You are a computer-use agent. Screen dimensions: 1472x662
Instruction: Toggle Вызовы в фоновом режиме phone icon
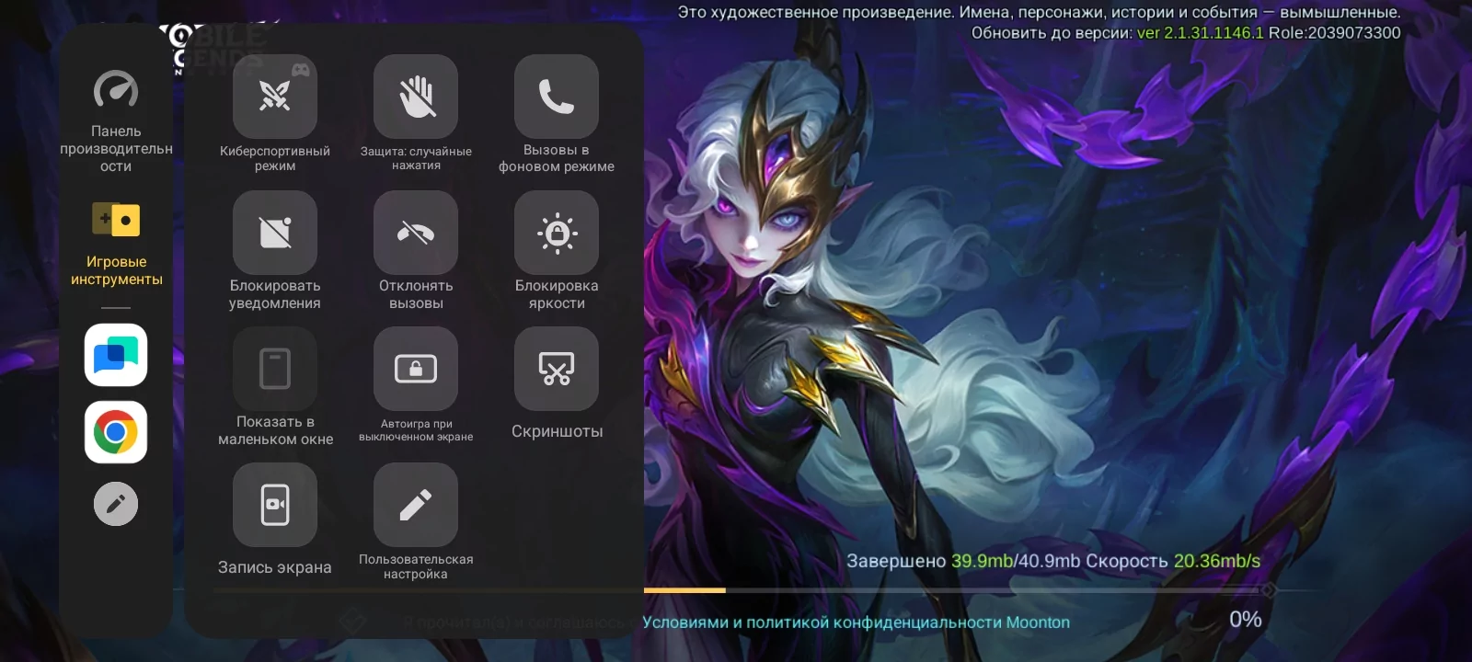point(557,97)
